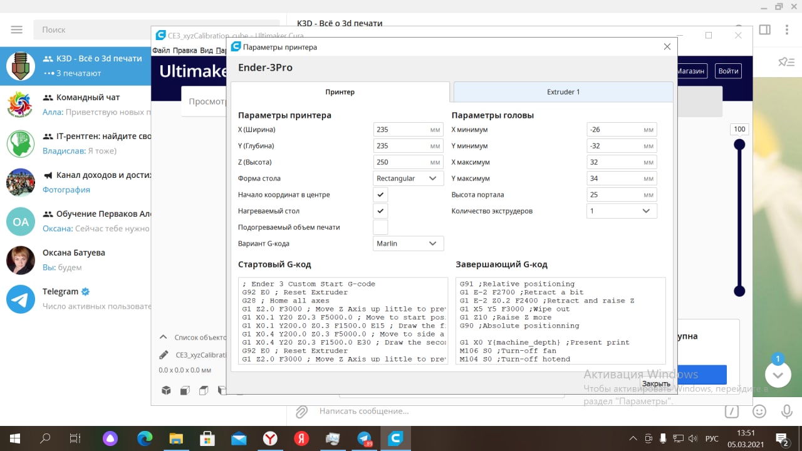The width and height of the screenshot is (802, 451).
Task: Click the Windows search taskbar icon
Action: [x=45, y=438]
